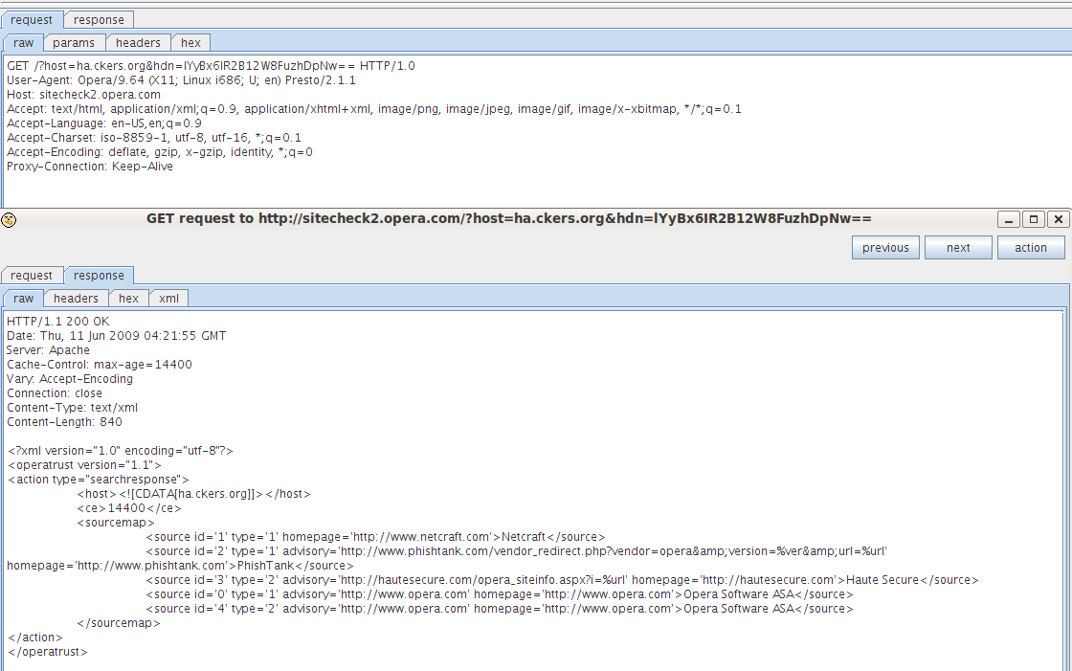Screen dimensions: 1072x671
Task: Switch to request tab in lower window
Action: click(32, 275)
